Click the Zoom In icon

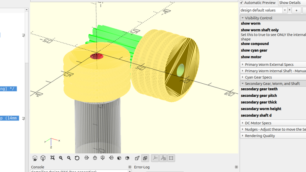(61, 158)
